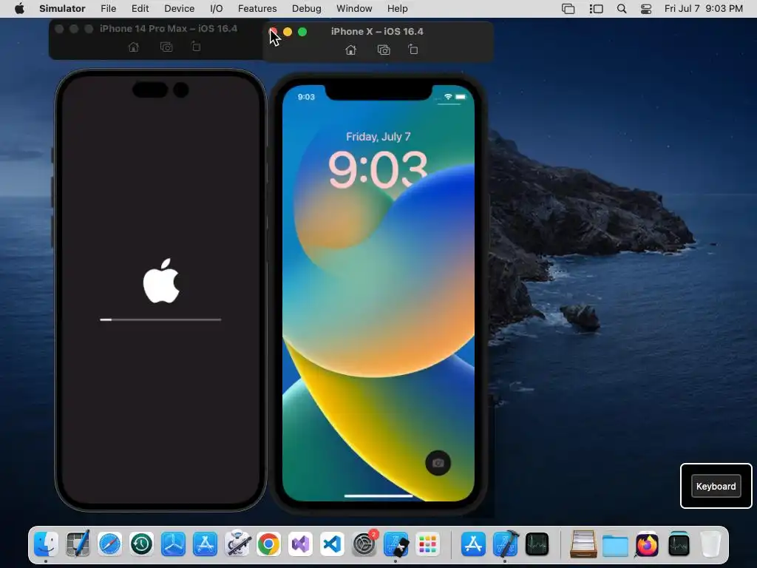
Task: Click Home icon in iPhone 14 Pro Max window
Action: pos(134,47)
